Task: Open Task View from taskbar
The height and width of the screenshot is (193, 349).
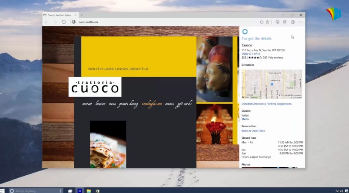Action: tap(70, 191)
